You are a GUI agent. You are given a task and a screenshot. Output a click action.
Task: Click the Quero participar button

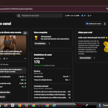point(85,58)
